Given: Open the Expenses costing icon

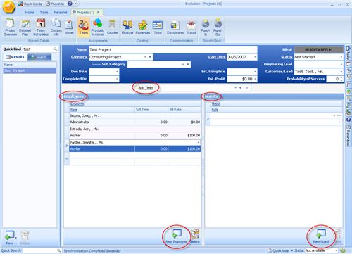Looking at the screenshot, I should pos(143,27).
